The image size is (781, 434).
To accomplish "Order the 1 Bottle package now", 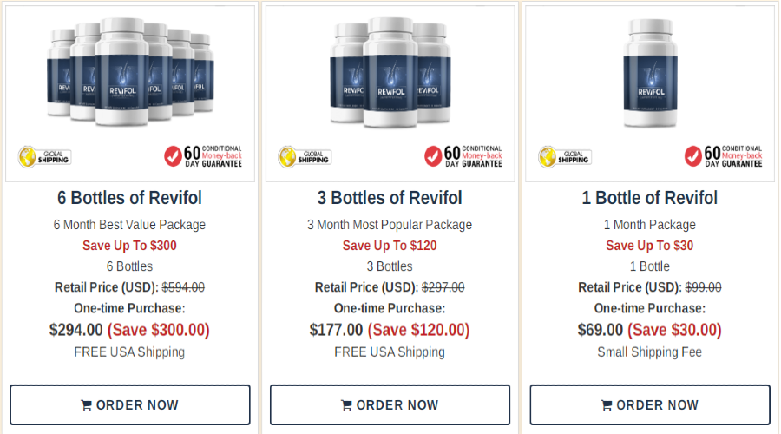I will tap(650, 404).
